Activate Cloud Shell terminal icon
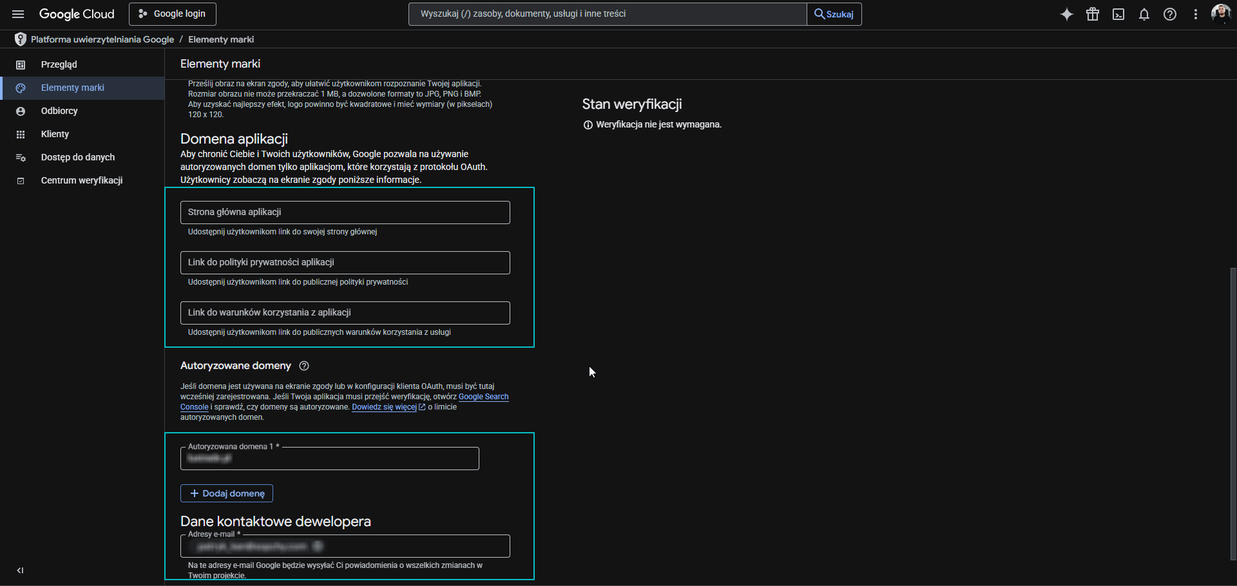Viewport: 1237px width, 586px height. 1118,14
